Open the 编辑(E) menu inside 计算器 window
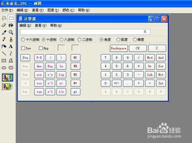Screen dimensions: 192x143 pos(25,26)
